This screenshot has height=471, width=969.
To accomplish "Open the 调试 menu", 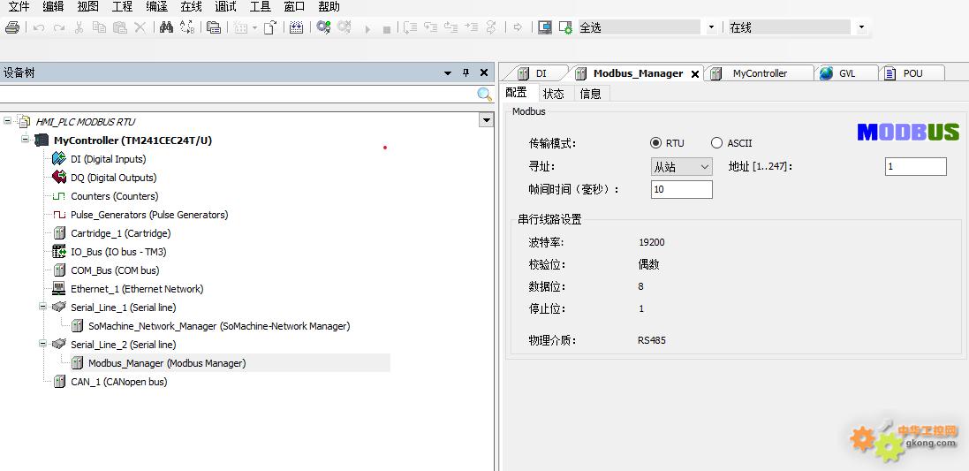I will click(x=225, y=7).
